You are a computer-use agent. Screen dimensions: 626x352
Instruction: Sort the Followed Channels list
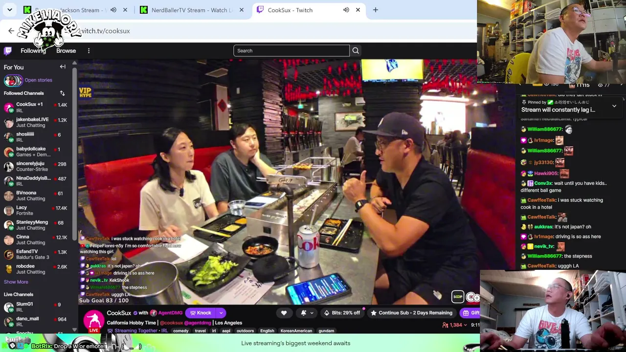(x=62, y=93)
